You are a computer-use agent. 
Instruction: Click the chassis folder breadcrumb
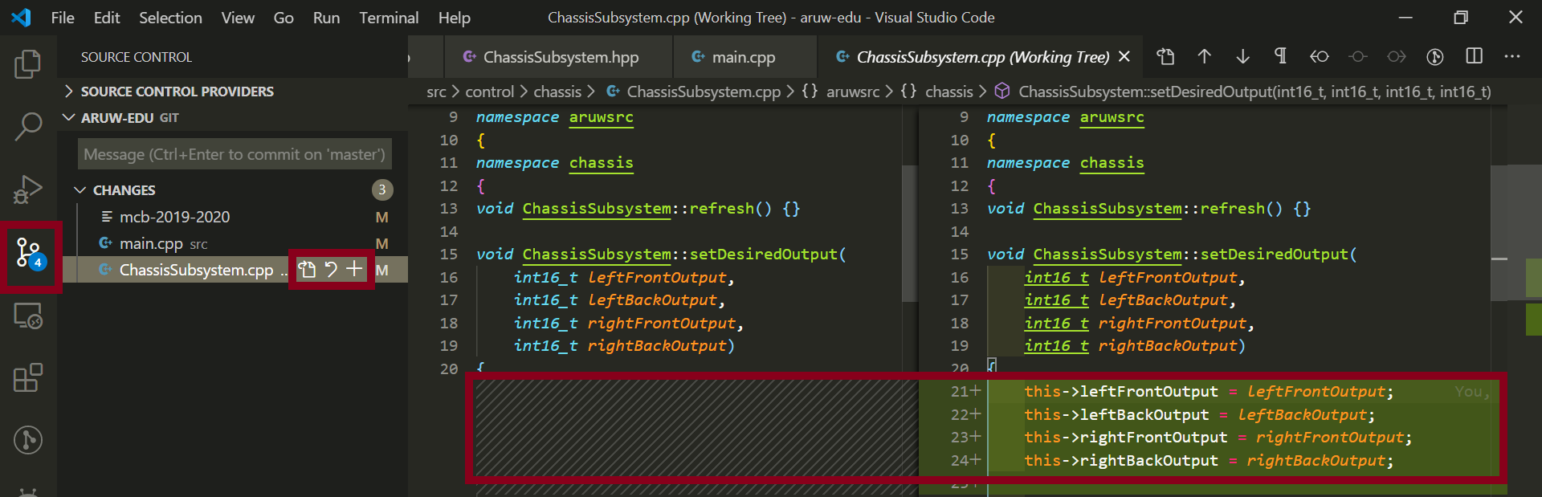557,92
